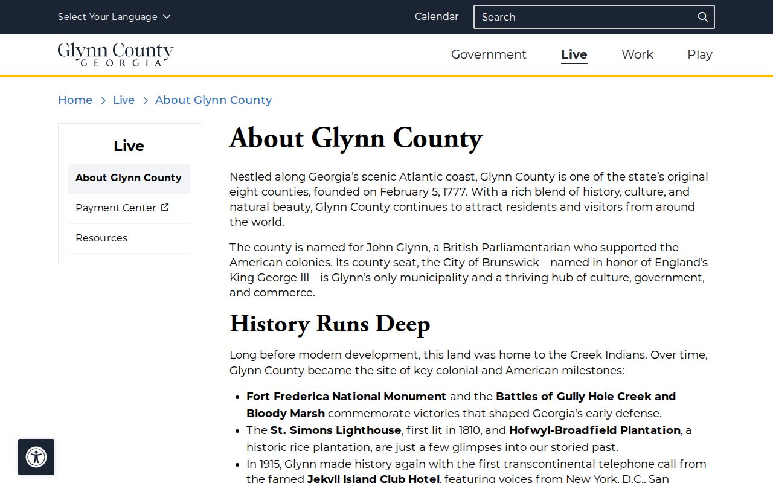Screen dimensions: 773x483
Task: Open the accessibility options widget
Action: [36, 457]
